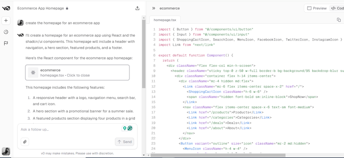
Task: Click the '/categories' Link on line 18
Action: [x=229, y=117]
